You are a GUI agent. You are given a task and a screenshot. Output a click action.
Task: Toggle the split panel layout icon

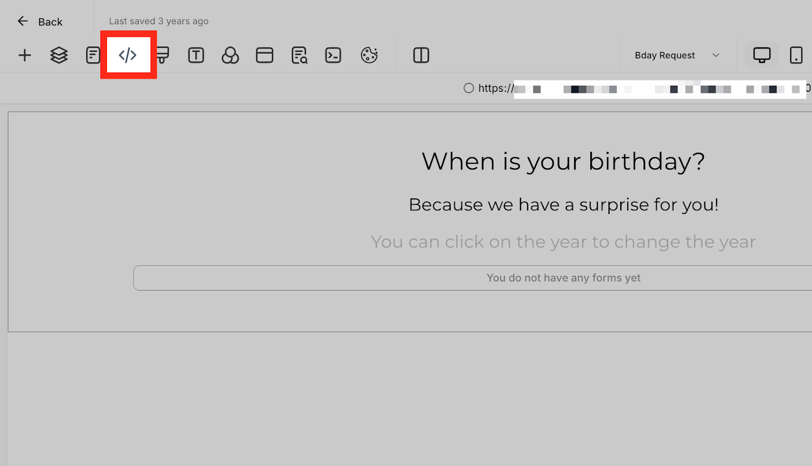[421, 55]
